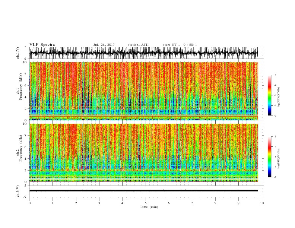
Task: Click the '6' kHz tick on ch.1 frequency axis
Action: point(26,85)
